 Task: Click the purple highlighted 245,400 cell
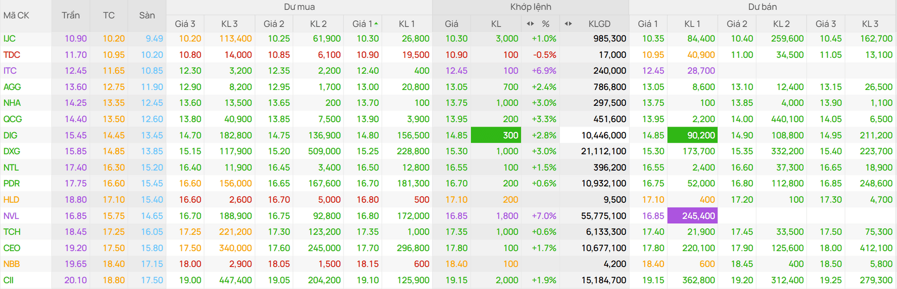(692, 216)
